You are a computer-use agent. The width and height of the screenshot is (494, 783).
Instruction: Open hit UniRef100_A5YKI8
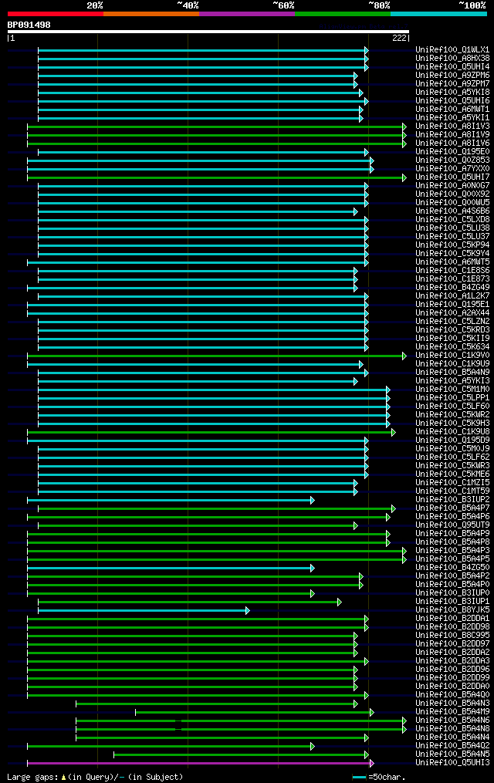click(452, 93)
